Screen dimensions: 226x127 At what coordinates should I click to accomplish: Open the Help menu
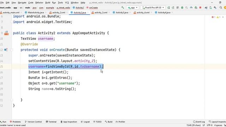coord(83,2)
